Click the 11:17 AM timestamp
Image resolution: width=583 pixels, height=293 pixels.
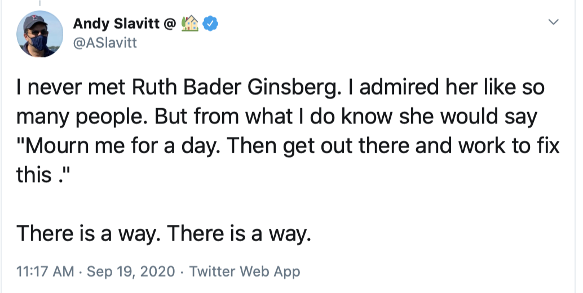click(x=45, y=272)
